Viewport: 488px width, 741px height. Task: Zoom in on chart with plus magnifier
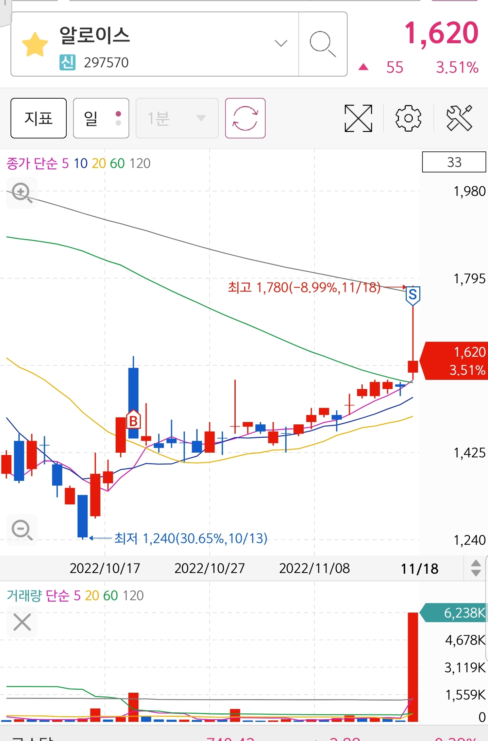click(22, 193)
